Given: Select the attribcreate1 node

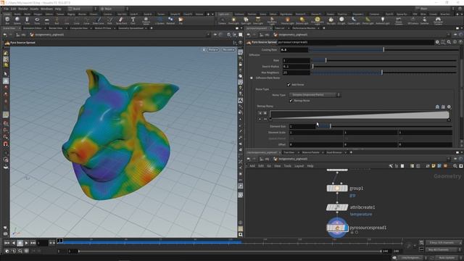Looking at the screenshot, I should tap(337, 207).
